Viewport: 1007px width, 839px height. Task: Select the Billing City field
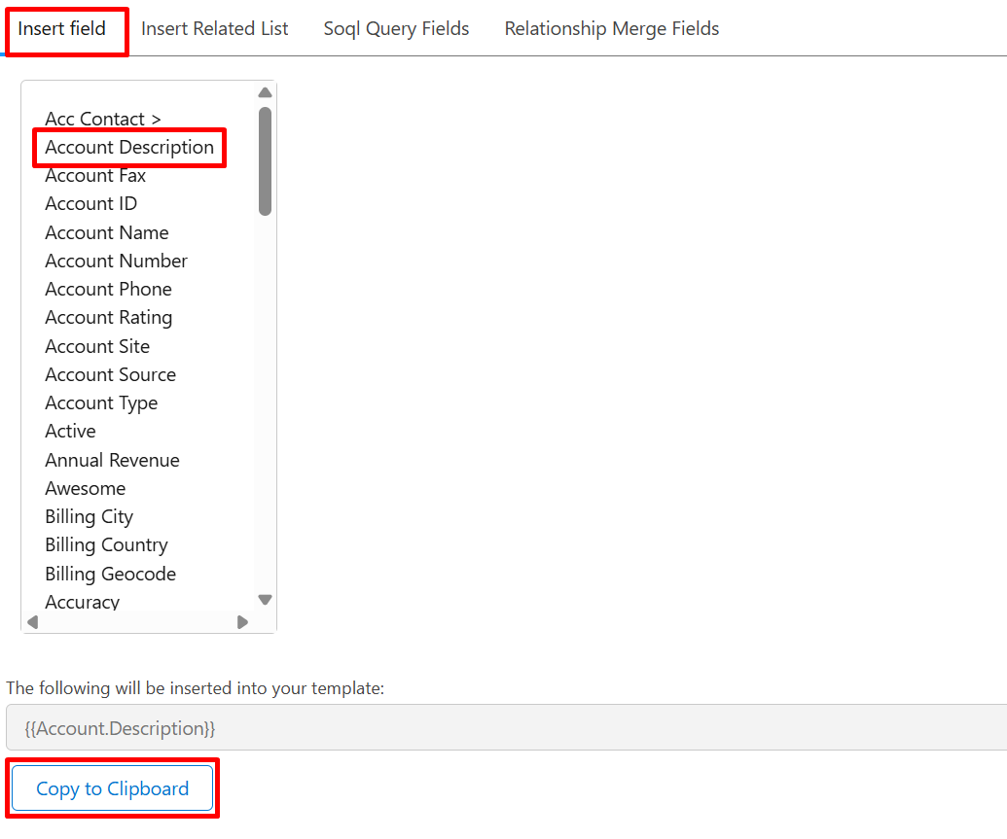click(89, 516)
